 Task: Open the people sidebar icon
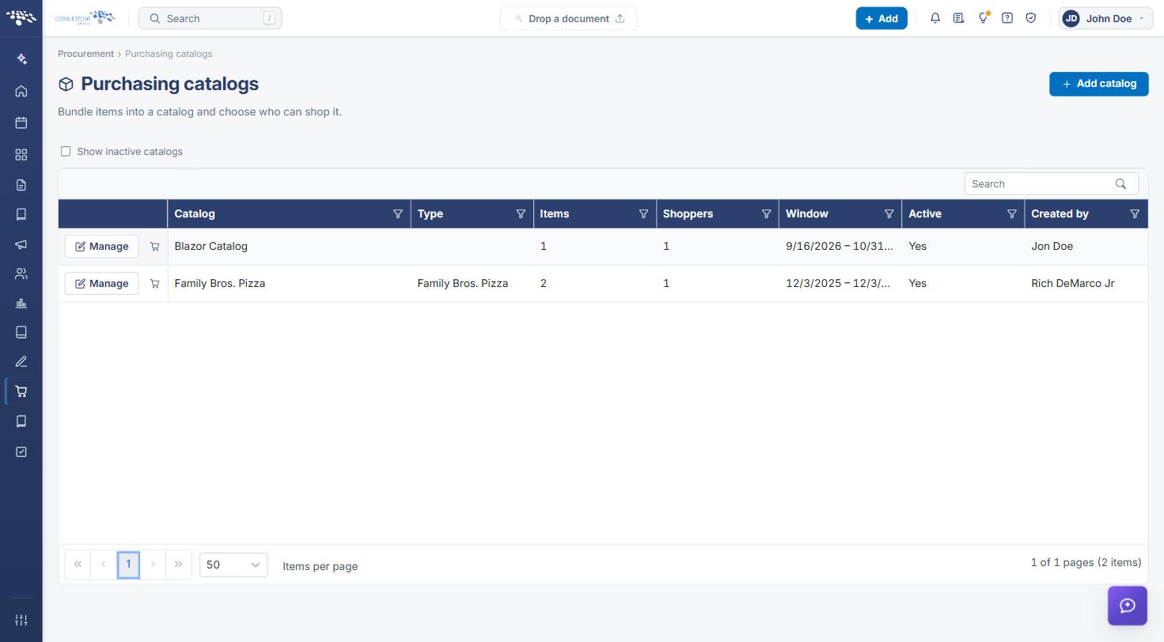tap(21, 274)
